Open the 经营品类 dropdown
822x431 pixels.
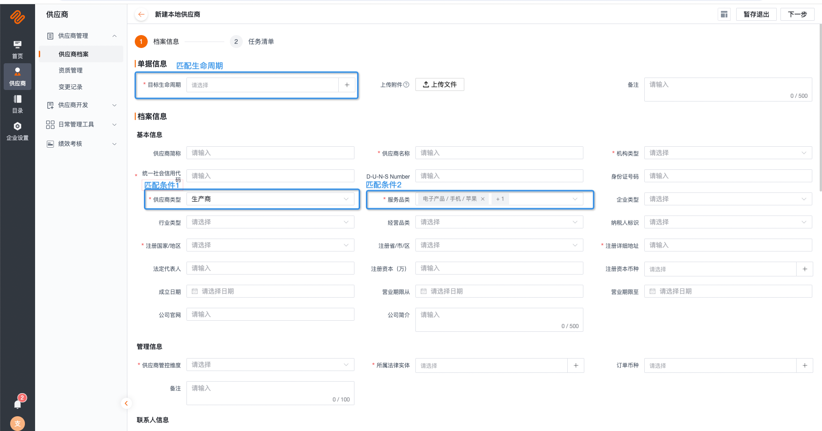click(x=499, y=222)
